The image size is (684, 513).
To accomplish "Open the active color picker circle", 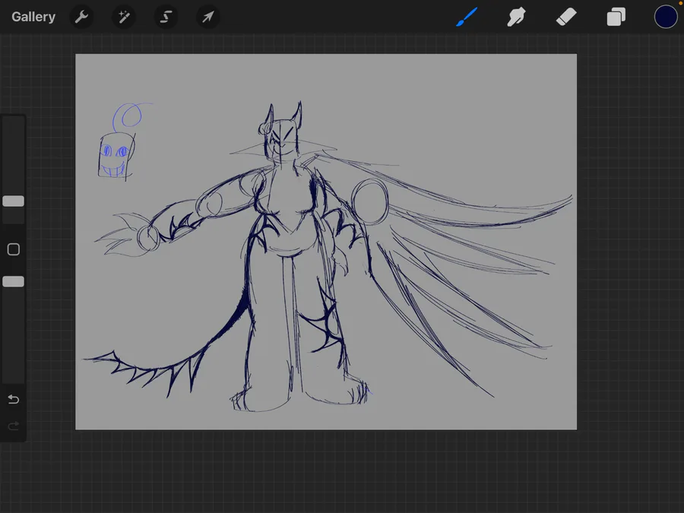I will 666,17.
